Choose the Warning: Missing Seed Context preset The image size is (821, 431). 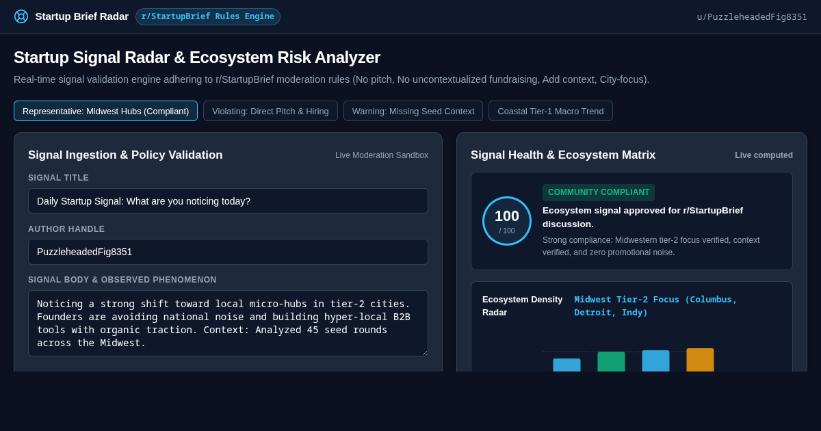click(x=413, y=111)
